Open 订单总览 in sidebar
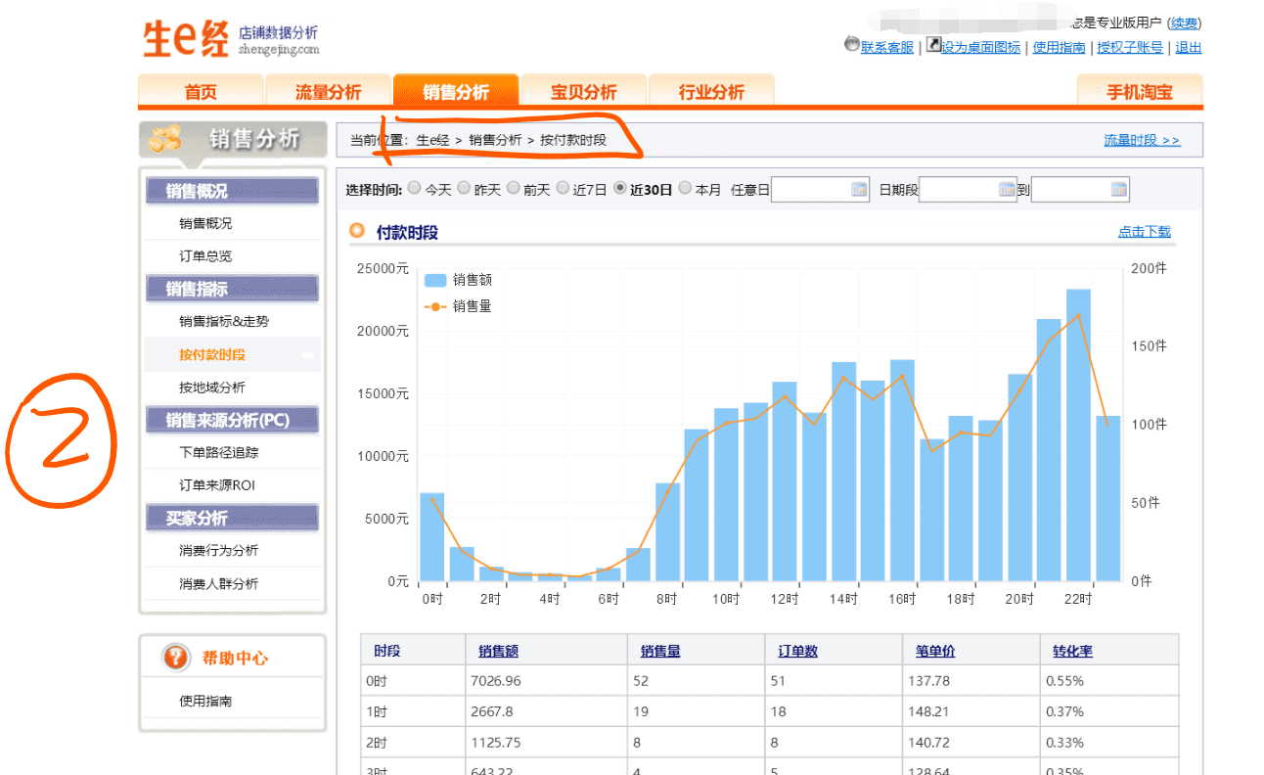The height and width of the screenshot is (775, 1264). (205, 256)
